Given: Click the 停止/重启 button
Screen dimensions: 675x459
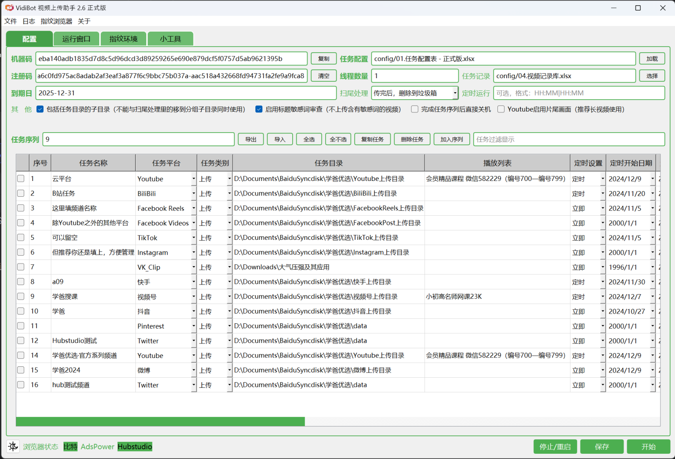Looking at the screenshot, I should tap(555, 447).
